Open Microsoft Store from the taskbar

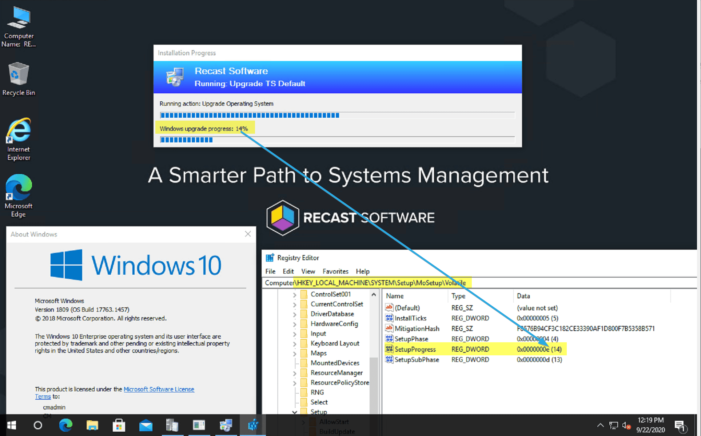coord(119,425)
